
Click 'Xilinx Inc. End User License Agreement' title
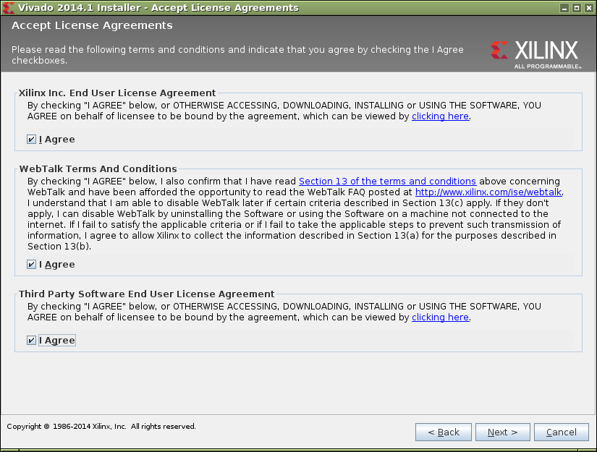point(117,93)
